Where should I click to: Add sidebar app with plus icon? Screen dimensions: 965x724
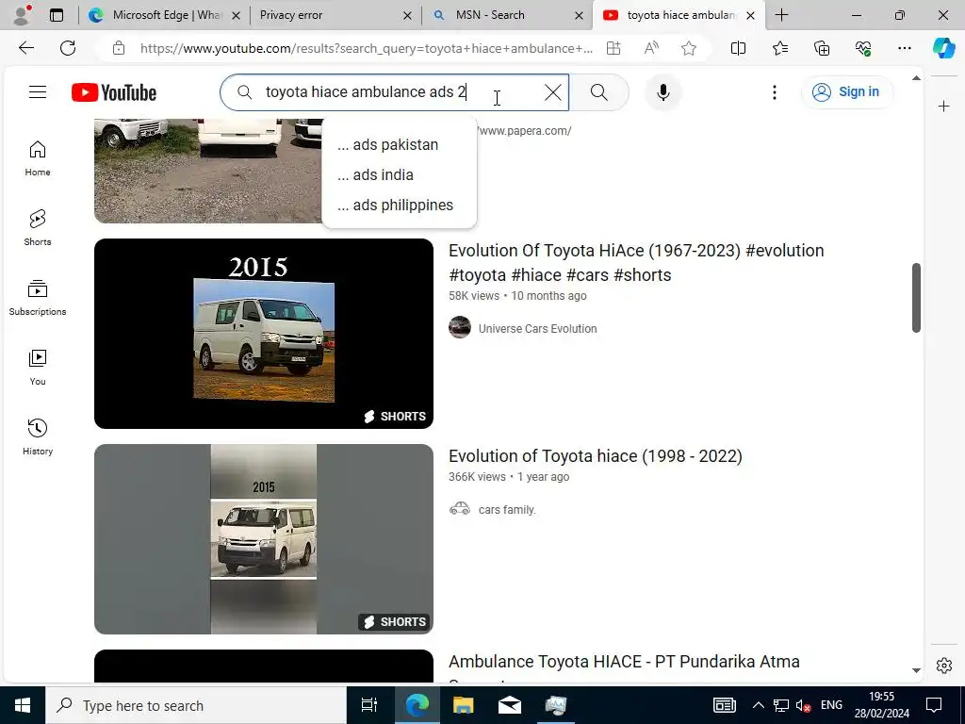point(944,107)
